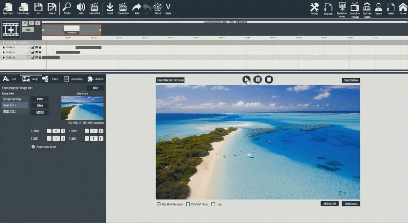Image resolution: width=408 pixels, height=223 pixels.
Task: Disable Play With Voiceover checkbox
Action: (x=158, y=204)
